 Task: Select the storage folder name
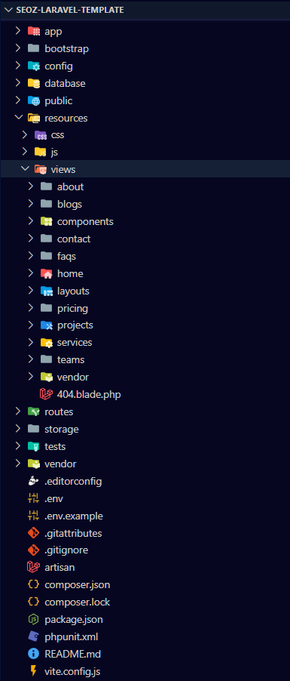point(62,429)
